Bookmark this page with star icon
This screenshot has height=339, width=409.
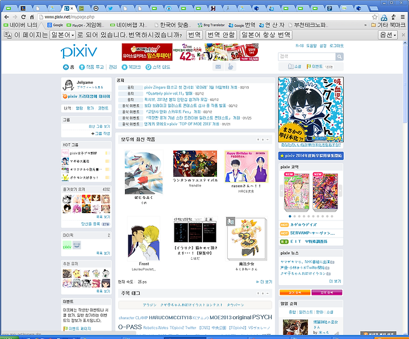(374, 17)
